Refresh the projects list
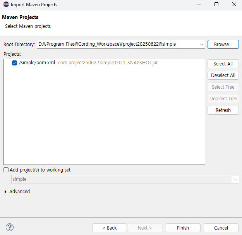This screenshot has height=235, width=242. [x=223, y=110]
